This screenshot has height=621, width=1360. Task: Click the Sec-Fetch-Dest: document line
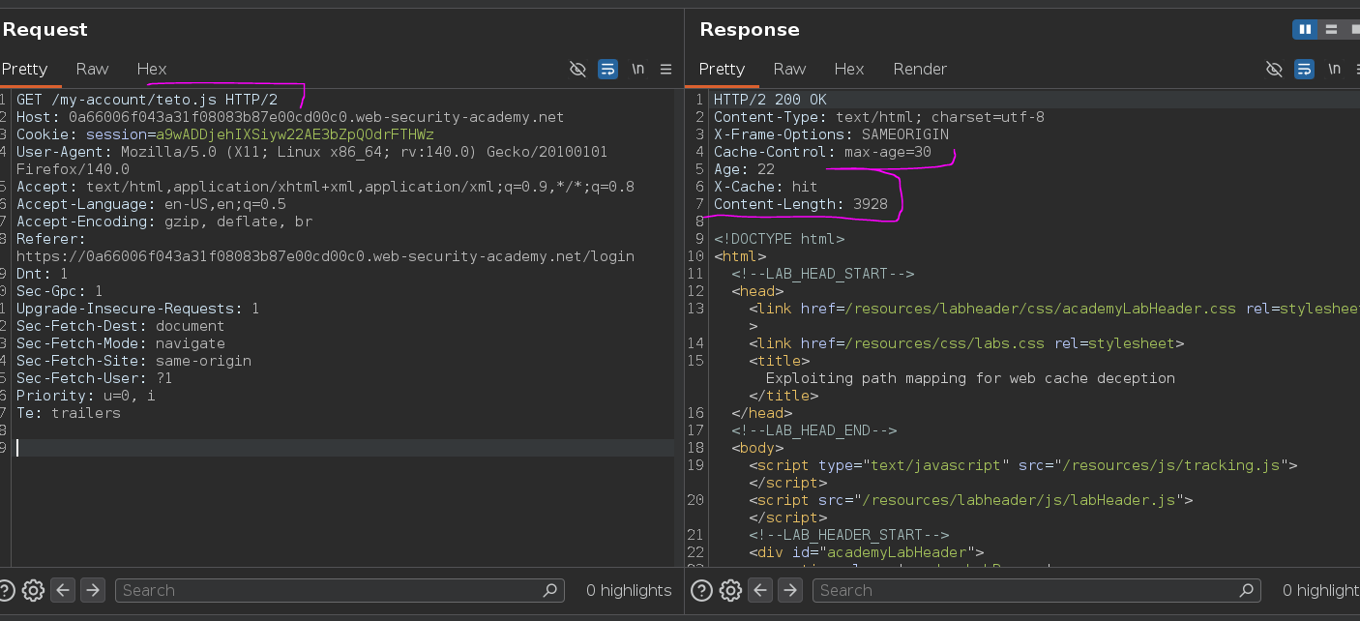pos(120,326)
